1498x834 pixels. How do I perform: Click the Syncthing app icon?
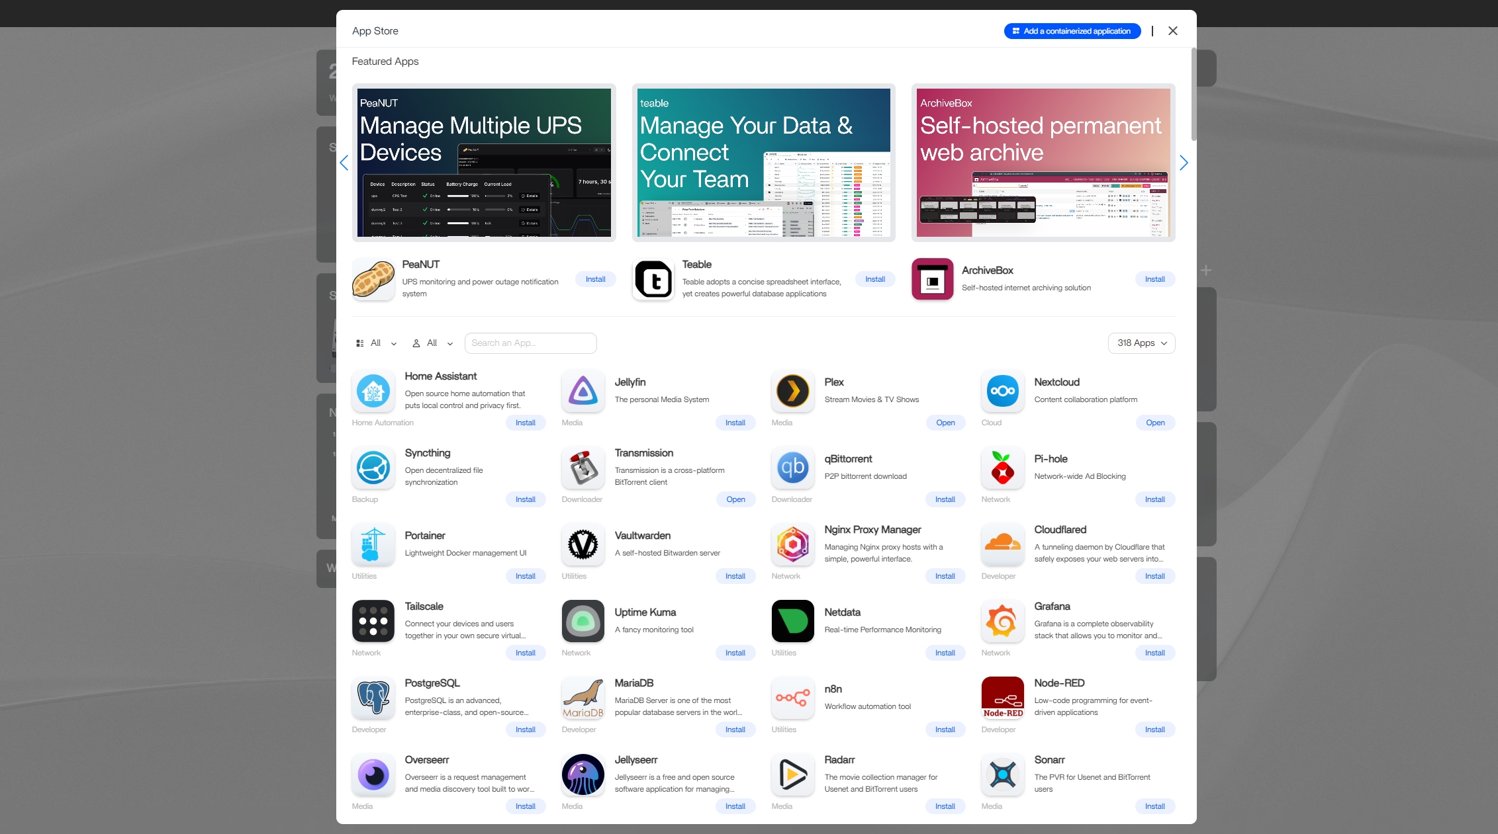click(373, 468)
